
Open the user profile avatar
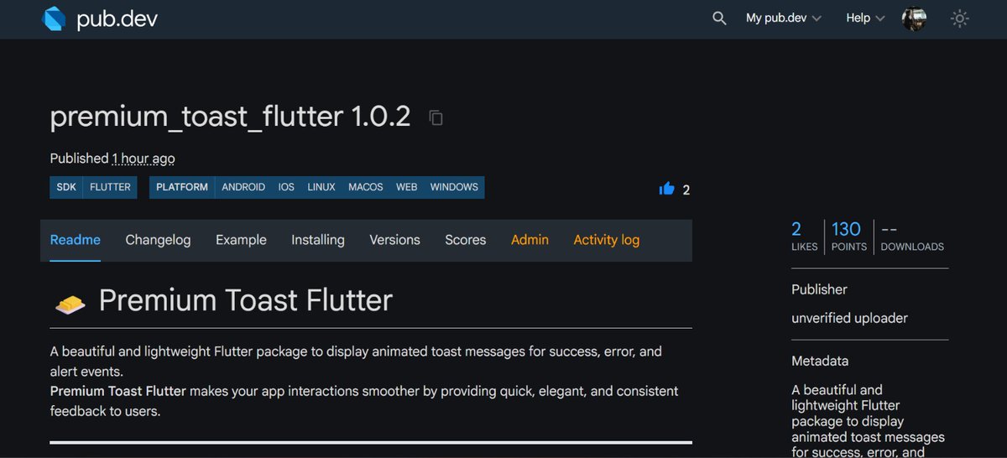click(x=914, y=18)
